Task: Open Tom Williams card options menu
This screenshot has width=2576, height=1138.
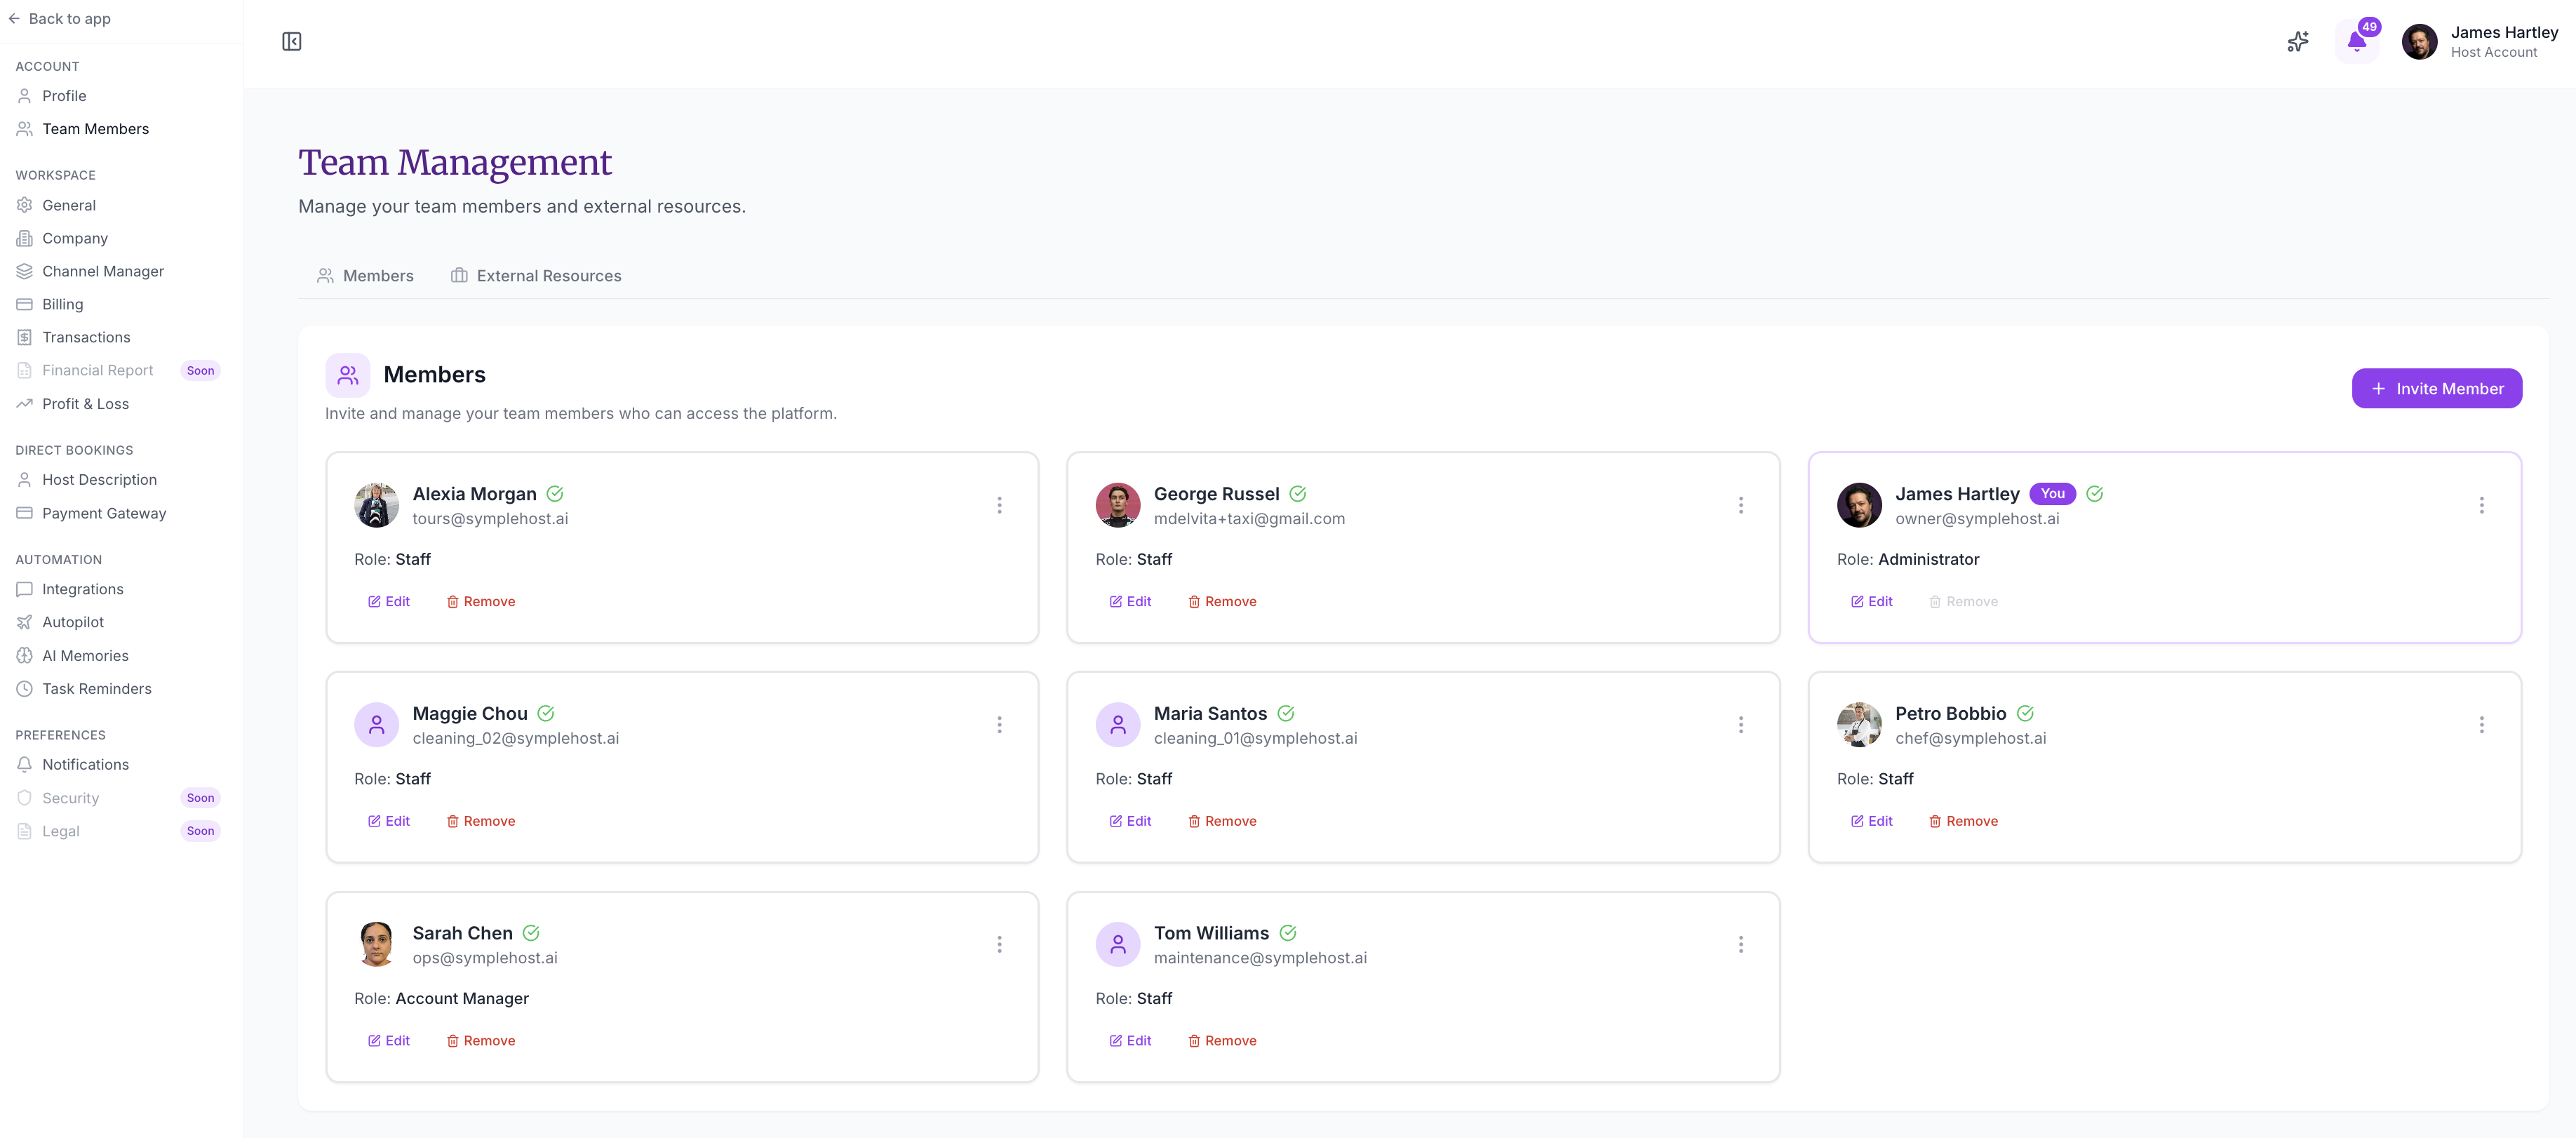Action: pyautogui.click(x=1740, y=945)
